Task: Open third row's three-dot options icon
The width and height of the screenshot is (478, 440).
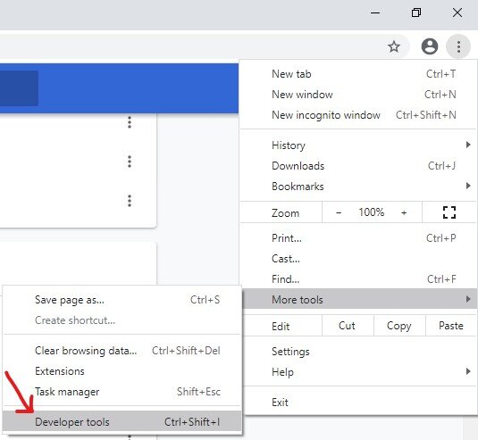Action: tap(130, 201)
